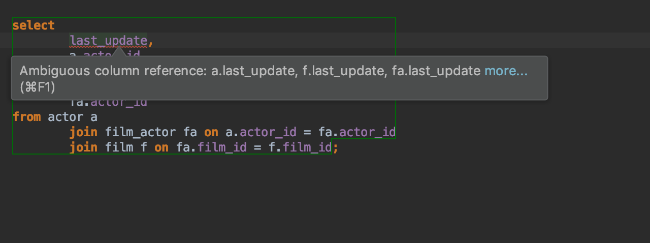Click actor_id at end of first join line
The image size is (650, 243).
tap(367, 132)
